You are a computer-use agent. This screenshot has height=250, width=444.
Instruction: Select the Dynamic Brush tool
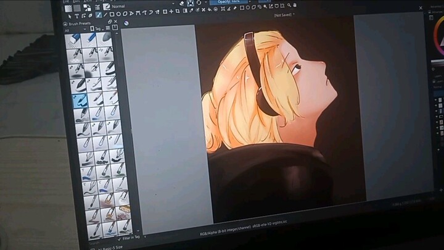151,12
